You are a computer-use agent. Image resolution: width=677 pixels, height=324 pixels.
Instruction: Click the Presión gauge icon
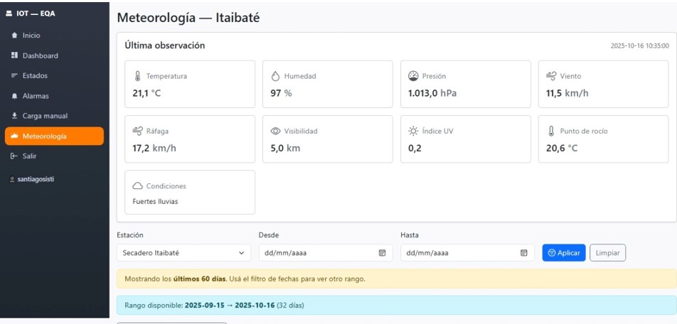click(413, 76)
